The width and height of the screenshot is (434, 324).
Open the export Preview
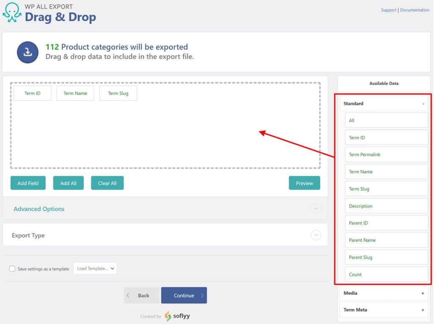click(x=304, y=183)
